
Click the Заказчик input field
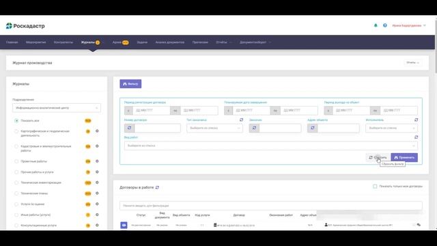(280, 128)
